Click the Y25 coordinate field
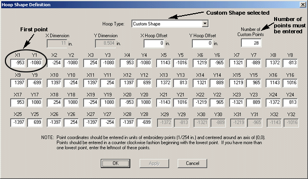 (35, 123)
